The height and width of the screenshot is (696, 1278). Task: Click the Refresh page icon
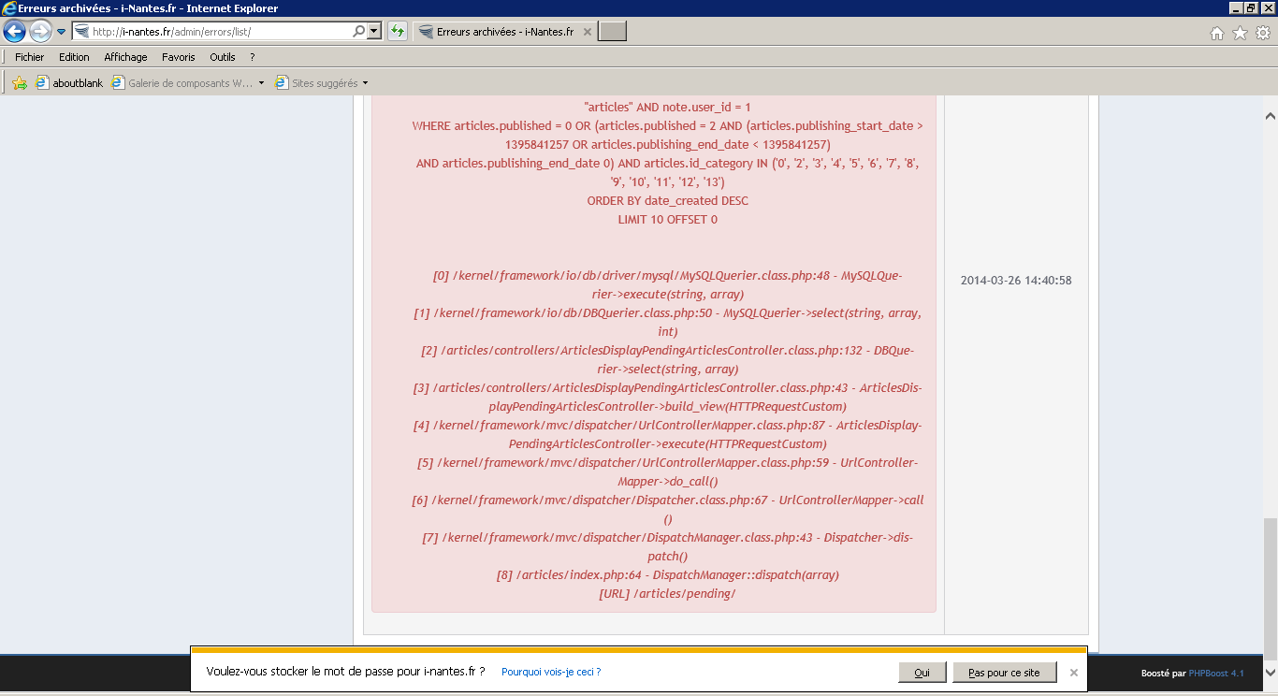[398, 32]
